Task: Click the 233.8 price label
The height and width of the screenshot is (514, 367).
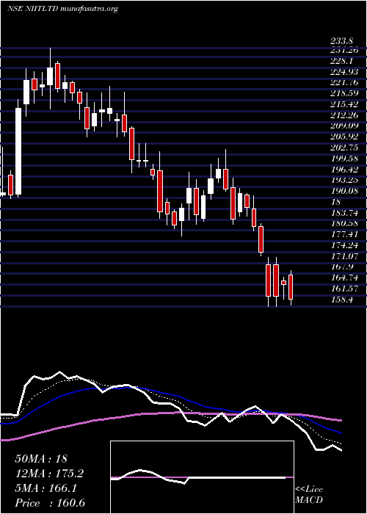Action: point(341,41)
